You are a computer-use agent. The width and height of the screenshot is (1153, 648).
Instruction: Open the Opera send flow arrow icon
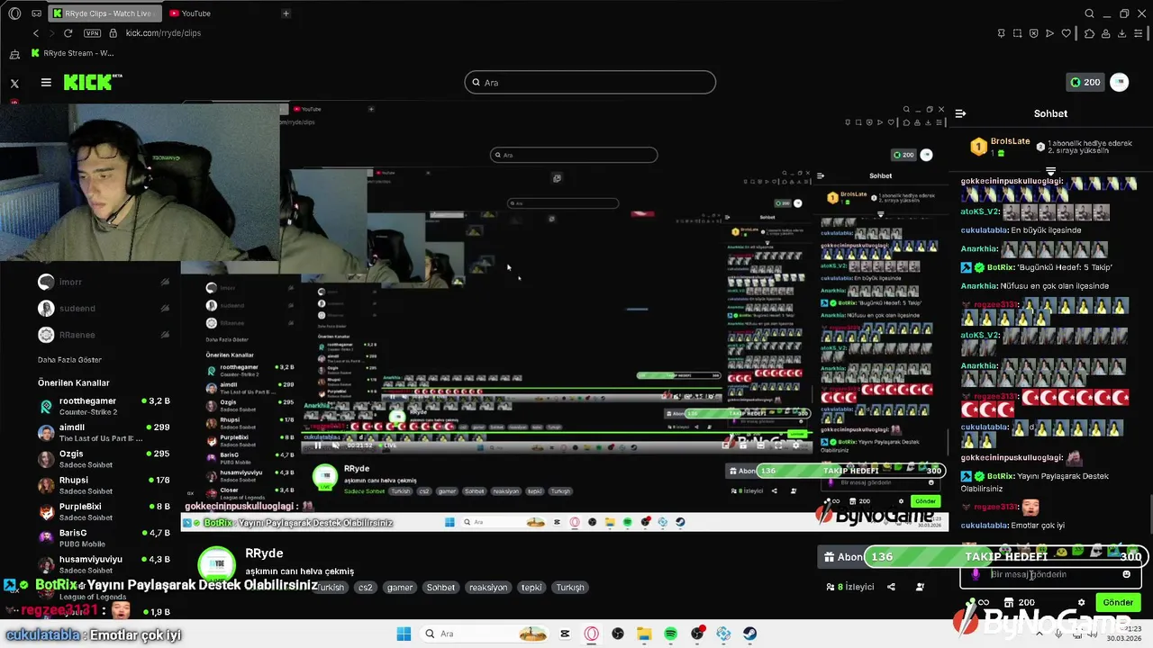[1050, 33]
